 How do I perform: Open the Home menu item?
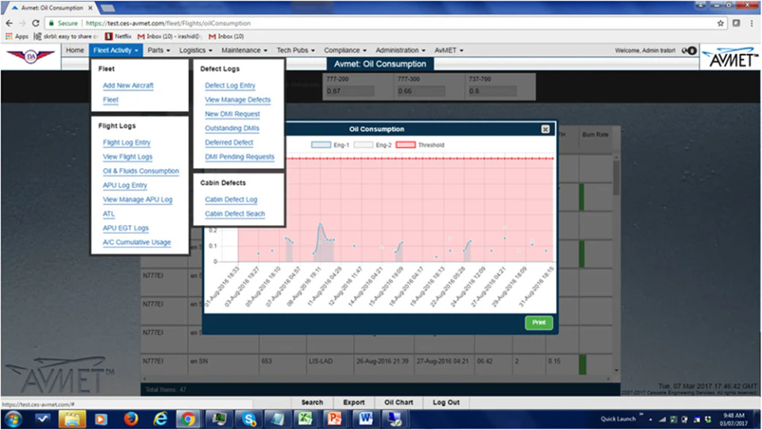[x=75, y=50]
